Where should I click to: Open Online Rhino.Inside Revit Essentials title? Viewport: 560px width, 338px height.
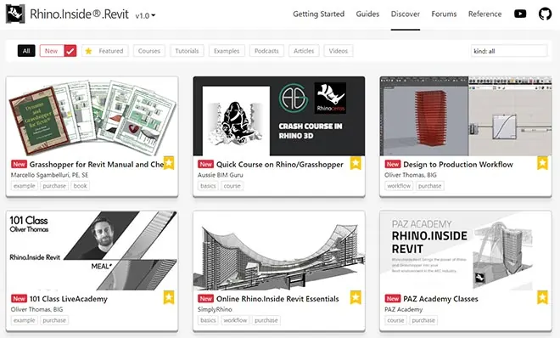point(277,299)
